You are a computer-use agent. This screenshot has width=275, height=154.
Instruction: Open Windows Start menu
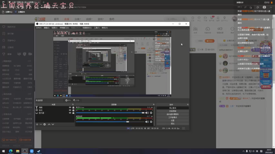pos(3,151)
